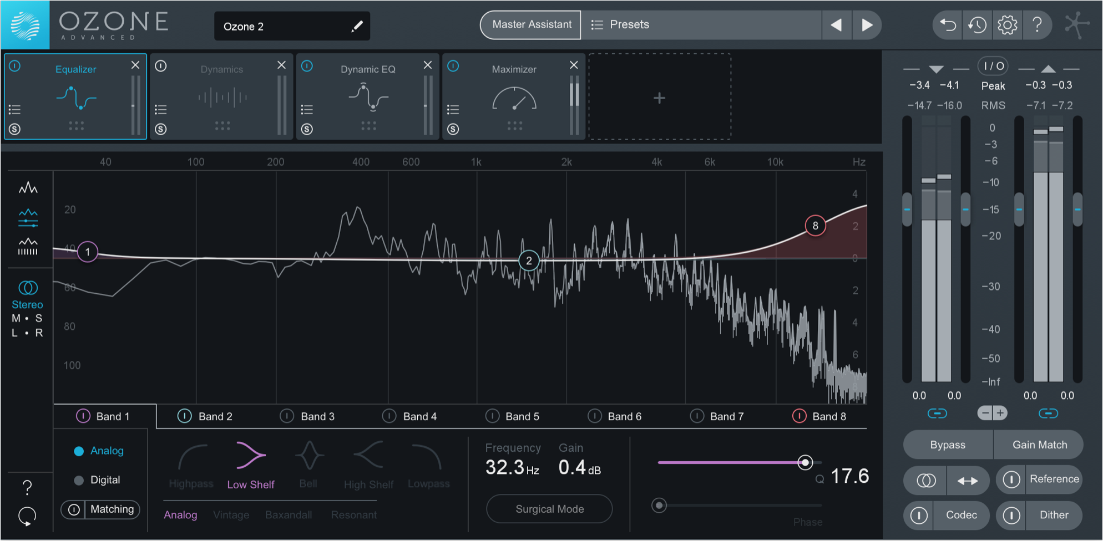Select the Lowpass filter shape
The width and height of the screenshot is (1103, 541).
[x=428, y=466]
